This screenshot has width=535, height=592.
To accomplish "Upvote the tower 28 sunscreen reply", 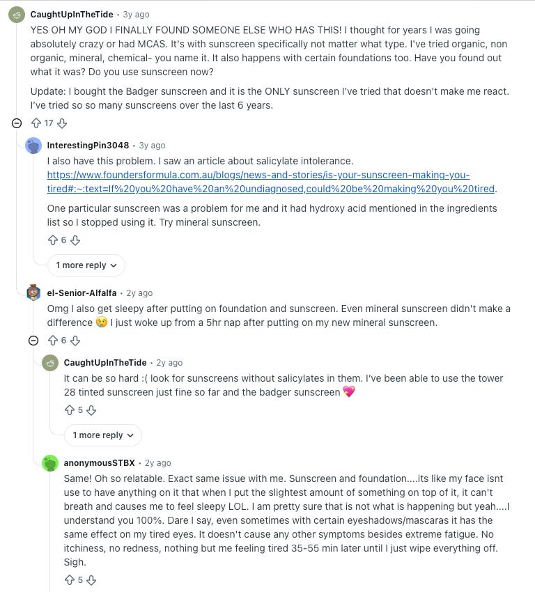I will [70, 410].
